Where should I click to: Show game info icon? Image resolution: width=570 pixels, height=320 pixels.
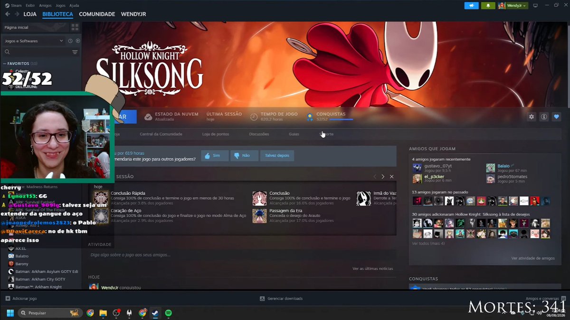544,117
